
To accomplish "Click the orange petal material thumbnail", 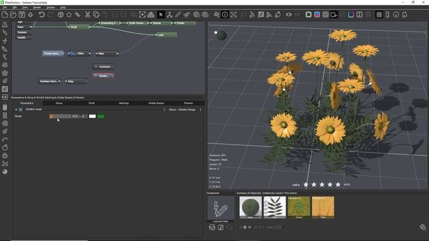I will click(323, 207).
